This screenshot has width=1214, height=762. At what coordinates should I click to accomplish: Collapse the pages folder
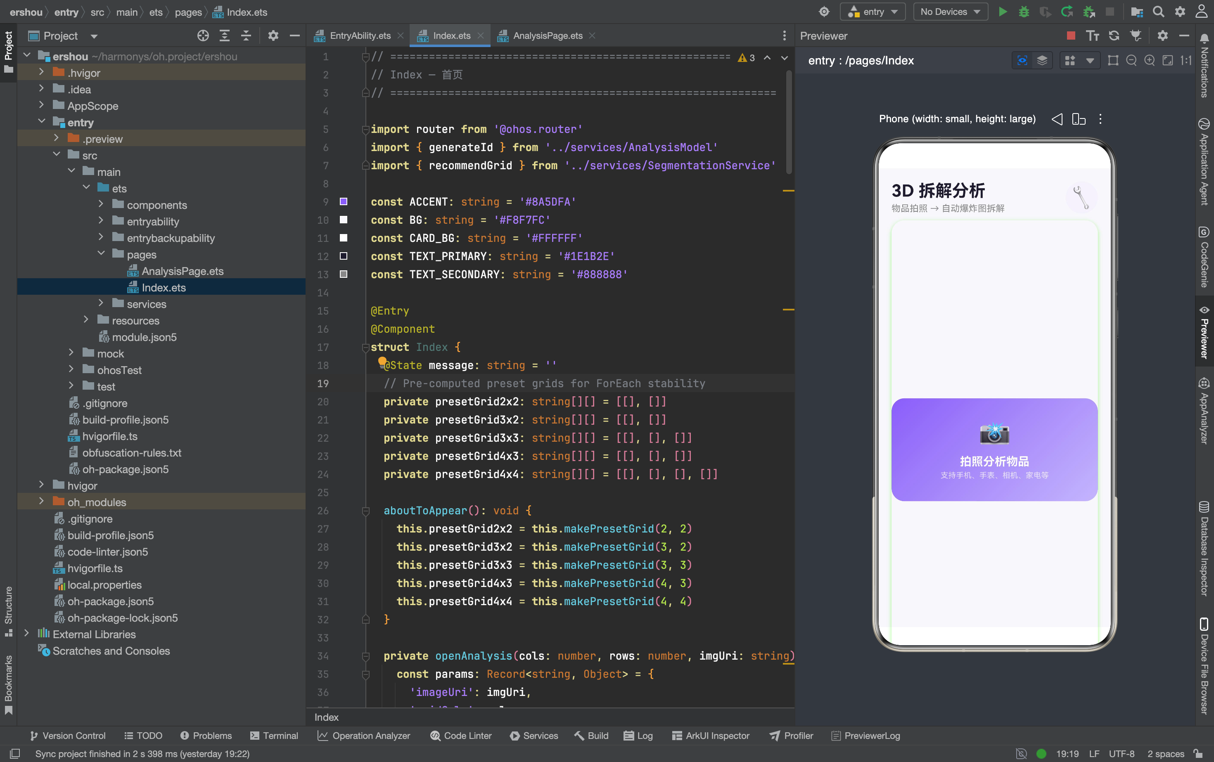(x=101, y=255)
